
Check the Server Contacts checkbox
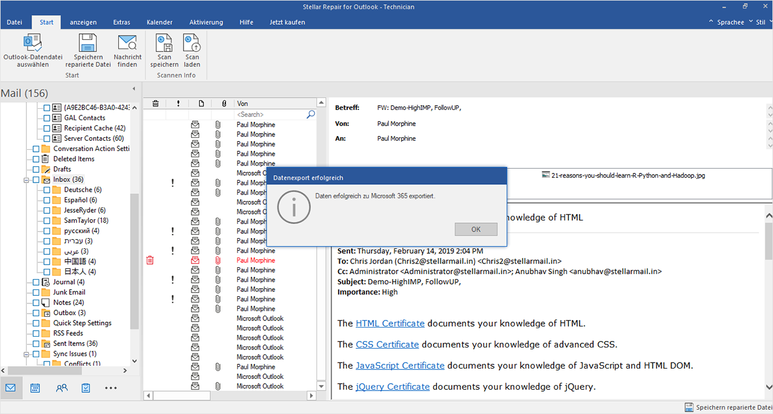pos(47,138)
